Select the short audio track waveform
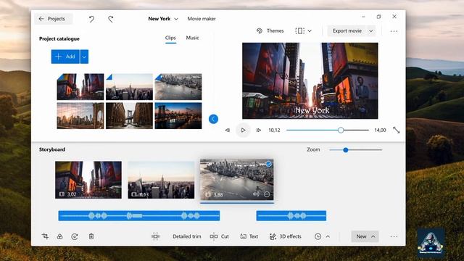 tap(291, 216)
